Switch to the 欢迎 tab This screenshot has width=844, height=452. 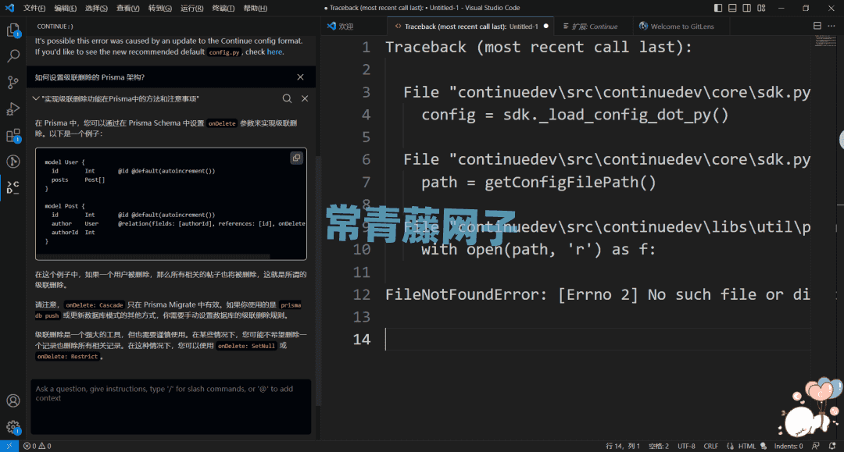pyautogui.click(x=355, y=27)
